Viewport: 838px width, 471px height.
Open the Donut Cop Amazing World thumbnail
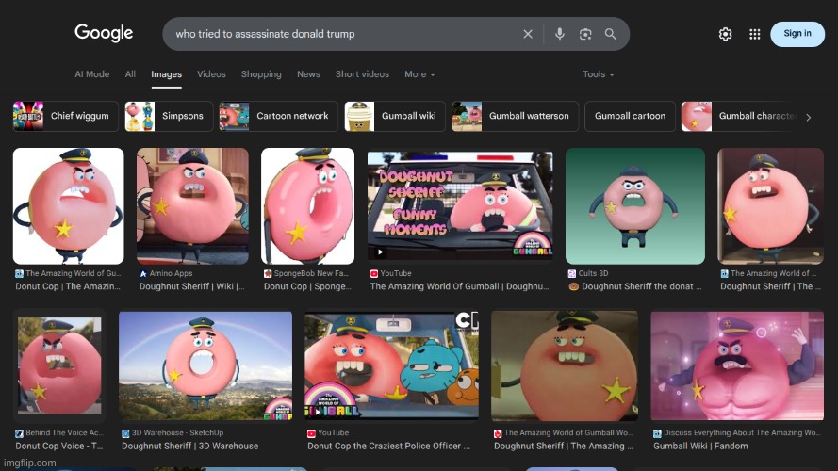(x=69, y=206)
